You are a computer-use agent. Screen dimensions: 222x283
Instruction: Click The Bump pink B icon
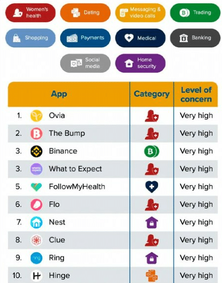pos(36,133)
